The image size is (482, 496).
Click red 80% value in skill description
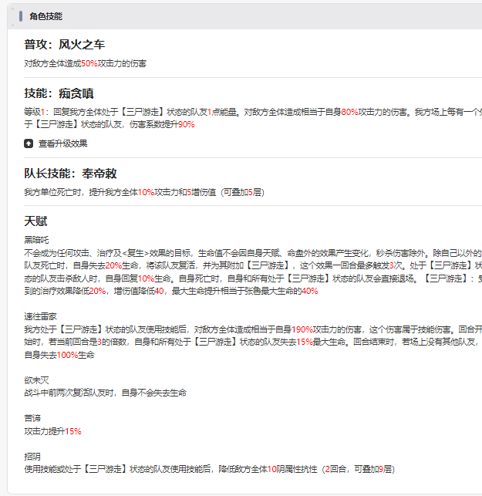point(349,112)
